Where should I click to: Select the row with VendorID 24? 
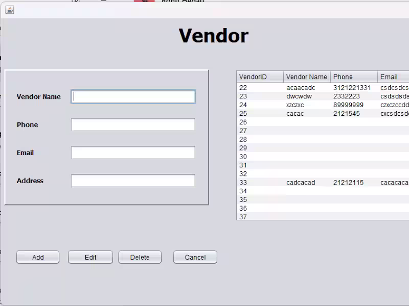coord(323,105)
